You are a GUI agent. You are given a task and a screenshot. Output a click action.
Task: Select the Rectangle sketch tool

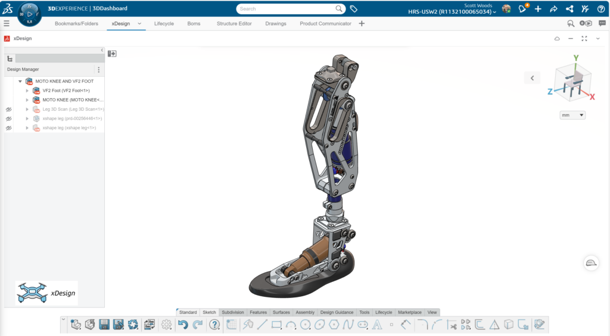(x=276, y=325)
